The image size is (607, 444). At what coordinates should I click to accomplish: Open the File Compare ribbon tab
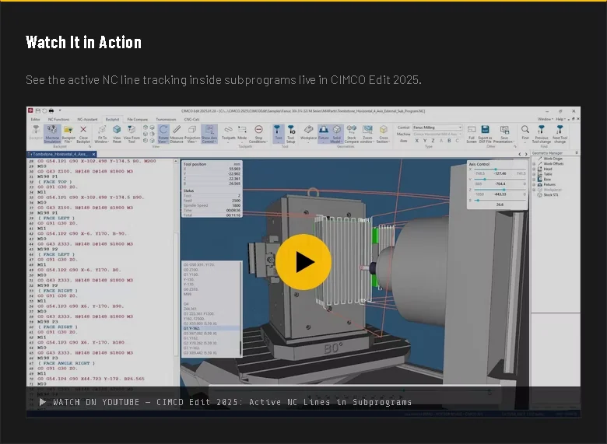(138, 119)
